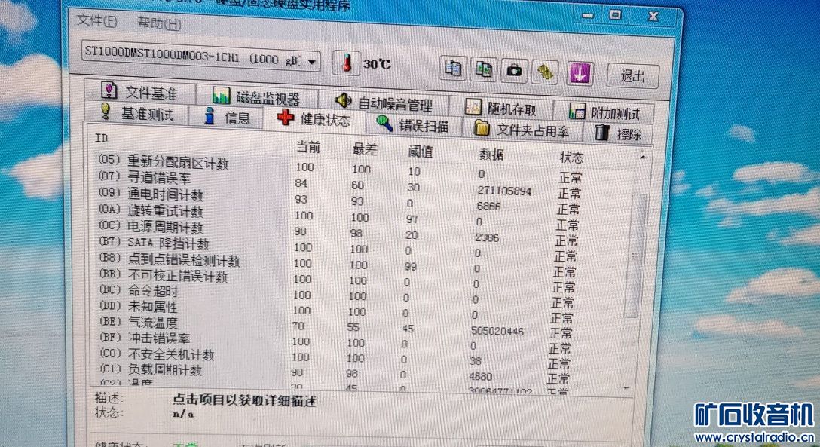Switch to the 自动噪音管理 tab

384,102
